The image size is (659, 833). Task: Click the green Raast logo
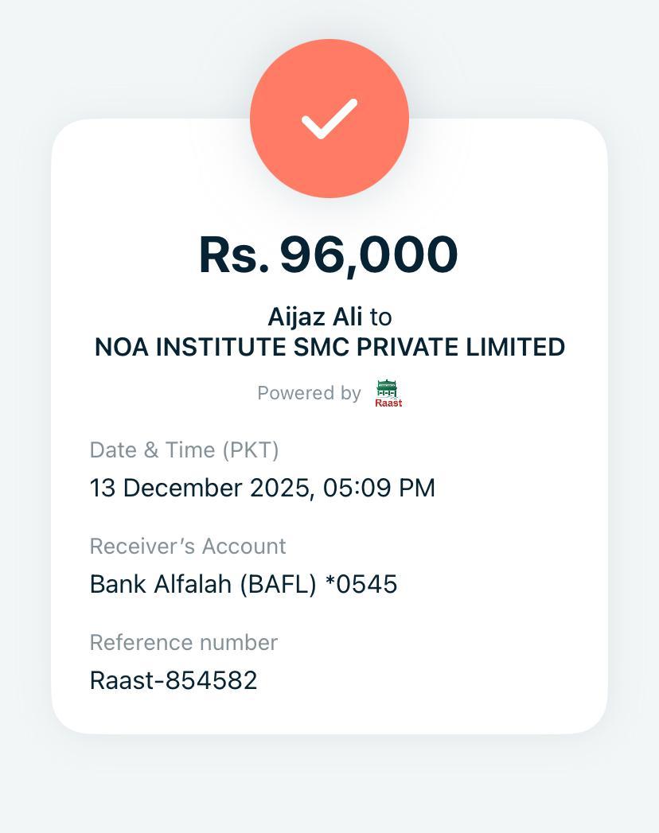coord(388,393)
